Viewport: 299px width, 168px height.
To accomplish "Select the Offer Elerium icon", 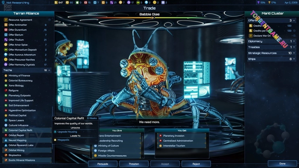I will (x=6, y=35).
